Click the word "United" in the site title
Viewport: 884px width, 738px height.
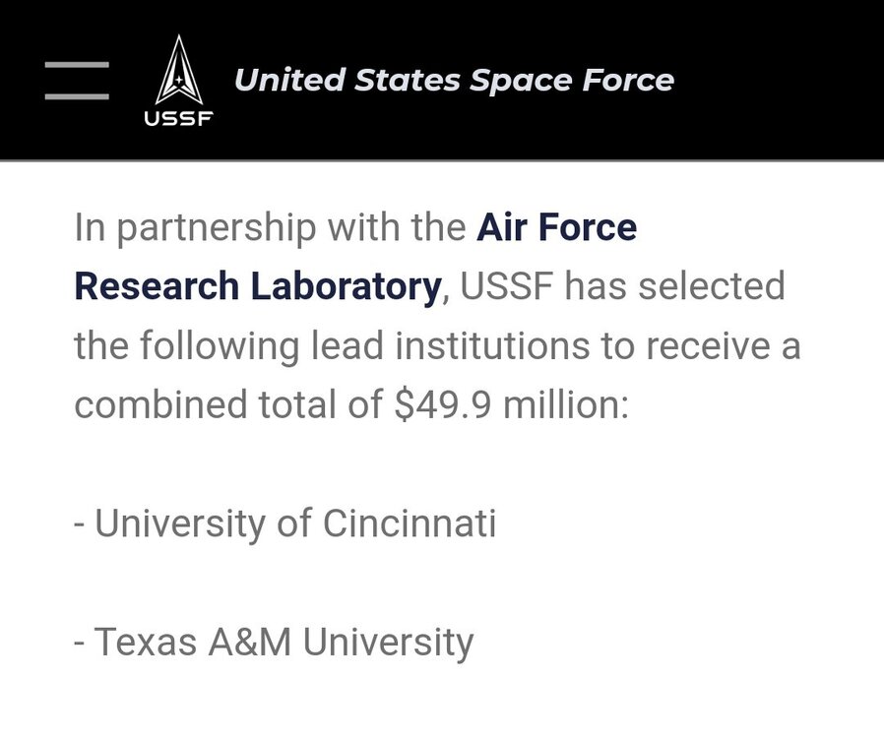(285, 79)
